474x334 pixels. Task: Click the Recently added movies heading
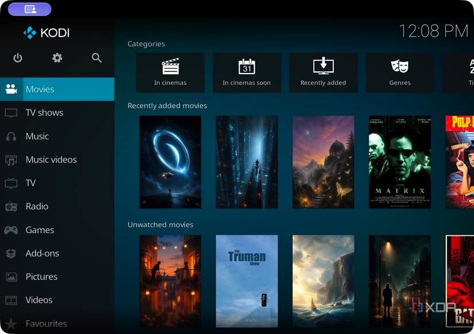(x=167, y=106)
